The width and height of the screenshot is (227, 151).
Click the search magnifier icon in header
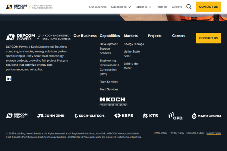coord(189,7)
